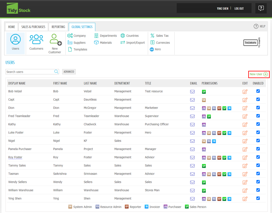Expand Advanced search options
Screen dimensions: 272x213
point(69,72)
